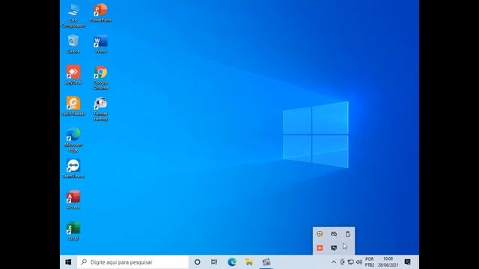Select the TeamViewer desktop shortcut
The image size is (479, 269).
point(73,168)
